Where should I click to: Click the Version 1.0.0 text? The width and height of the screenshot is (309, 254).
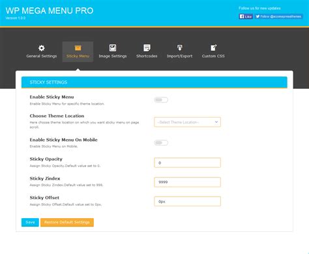(x=16, y=18)
